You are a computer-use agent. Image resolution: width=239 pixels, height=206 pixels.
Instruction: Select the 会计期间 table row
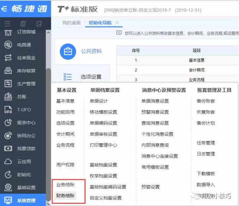click(x=196, y=70)
